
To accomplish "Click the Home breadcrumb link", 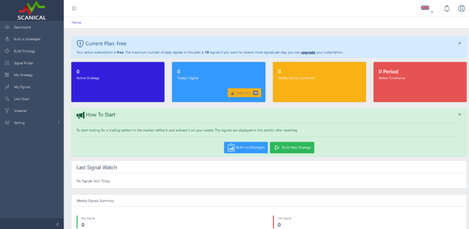I will click(76, 22).
